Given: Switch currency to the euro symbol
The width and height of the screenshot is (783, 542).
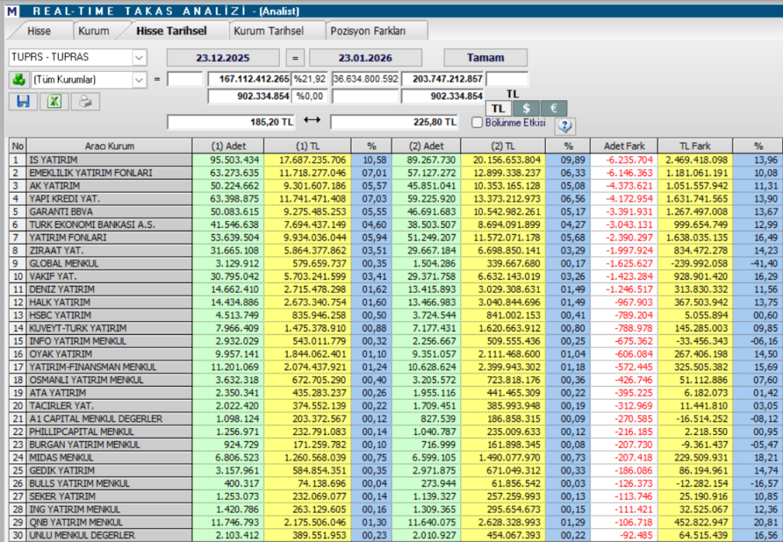Looking at the screenshot, I should point(553,108).
